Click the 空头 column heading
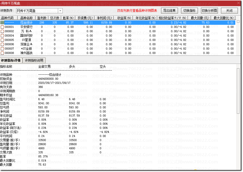This screenshot has width=243, height=172. pos(103,67)
